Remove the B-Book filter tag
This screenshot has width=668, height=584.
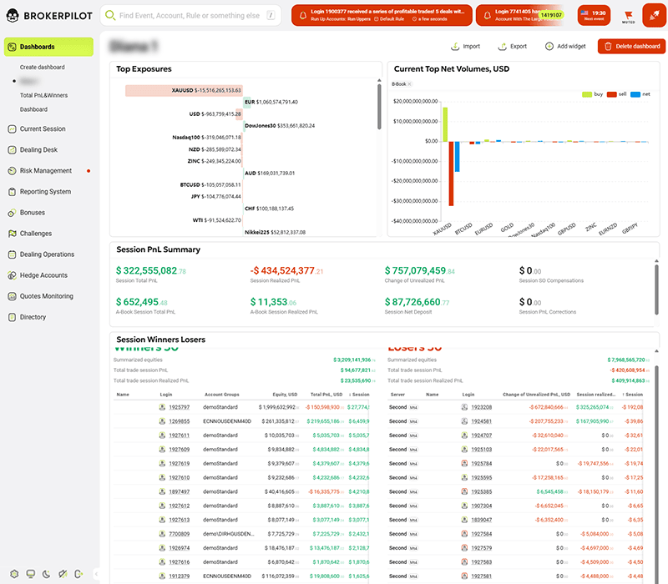click(409, 83)
